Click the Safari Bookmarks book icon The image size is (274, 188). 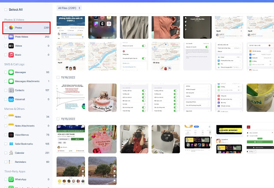pyautogui.click(x=11, y=144)
